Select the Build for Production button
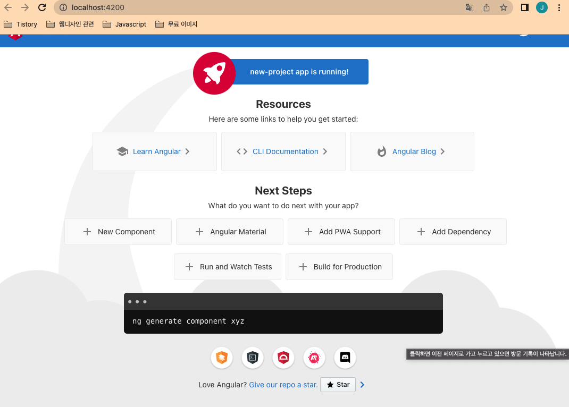 pyautogui.click(x=339, y=267)
